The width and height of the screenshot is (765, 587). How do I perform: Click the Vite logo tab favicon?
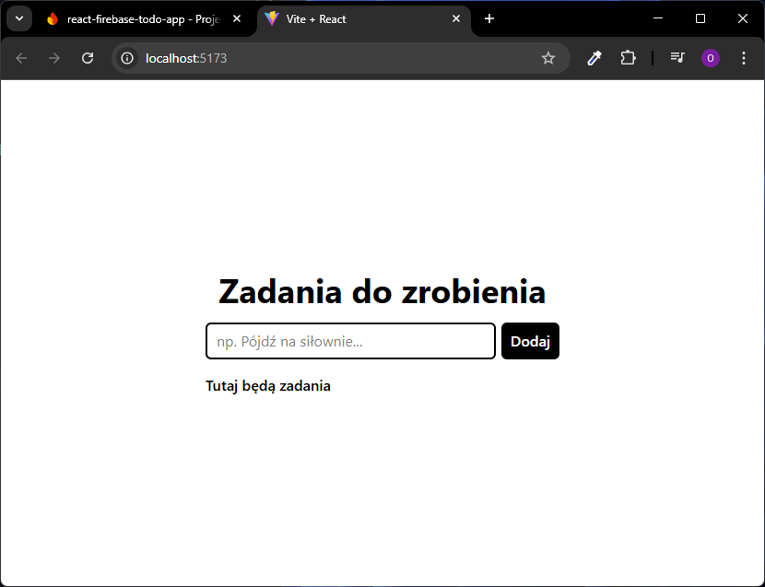click(272, 19)
